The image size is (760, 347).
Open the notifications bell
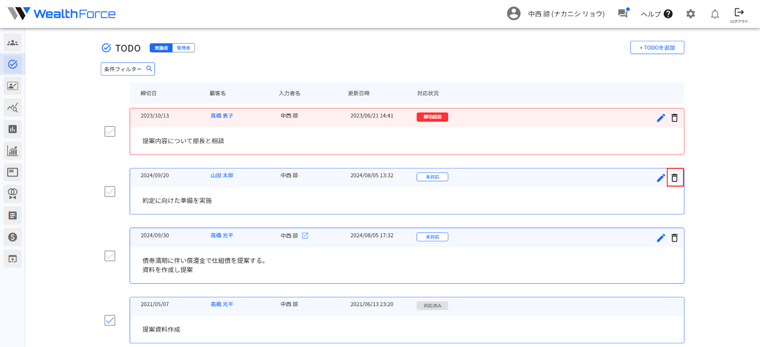click(x=715, y=14)
